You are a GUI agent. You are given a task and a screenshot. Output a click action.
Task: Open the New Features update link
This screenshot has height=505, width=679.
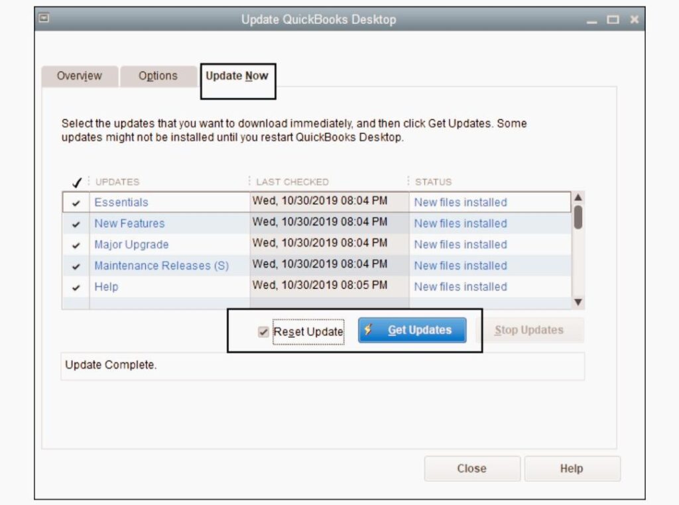tap(129, 223)
